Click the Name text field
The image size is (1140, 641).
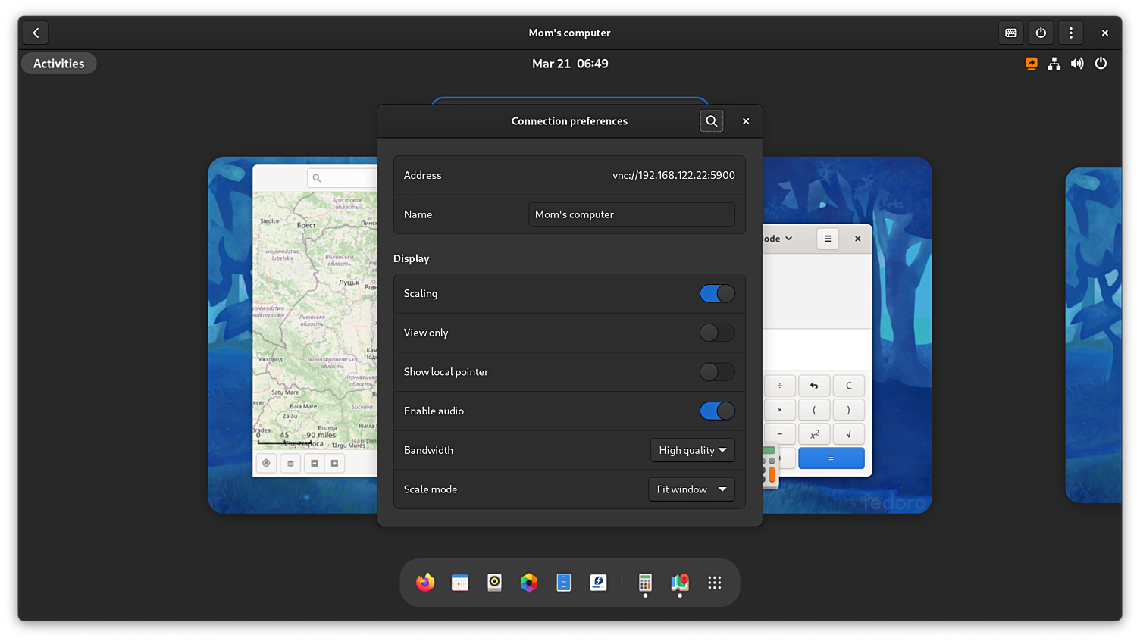click(x=631, y=214)
